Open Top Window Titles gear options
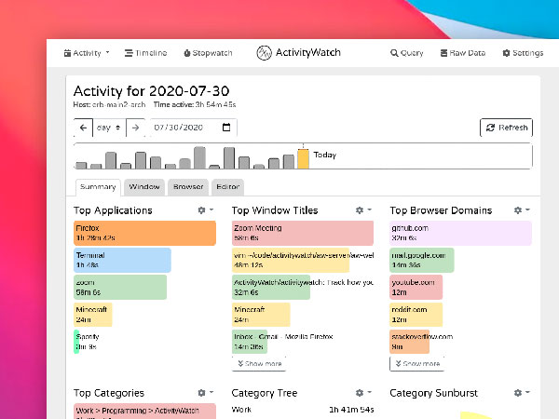The width and height of the screenshot is (559, 419). coord(363,210)
